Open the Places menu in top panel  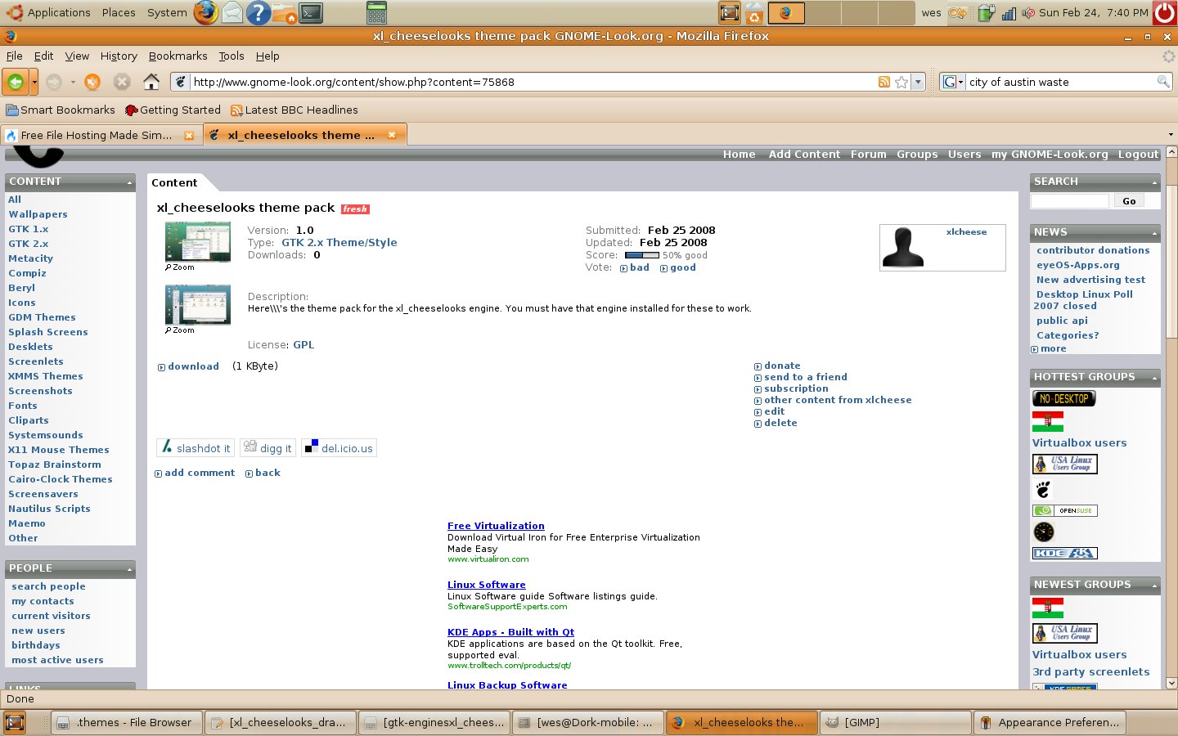coord(119,12)
